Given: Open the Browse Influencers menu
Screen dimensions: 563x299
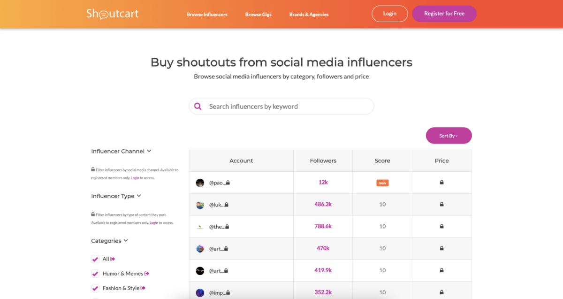Looking at the screenshot, I should (207, 14).
